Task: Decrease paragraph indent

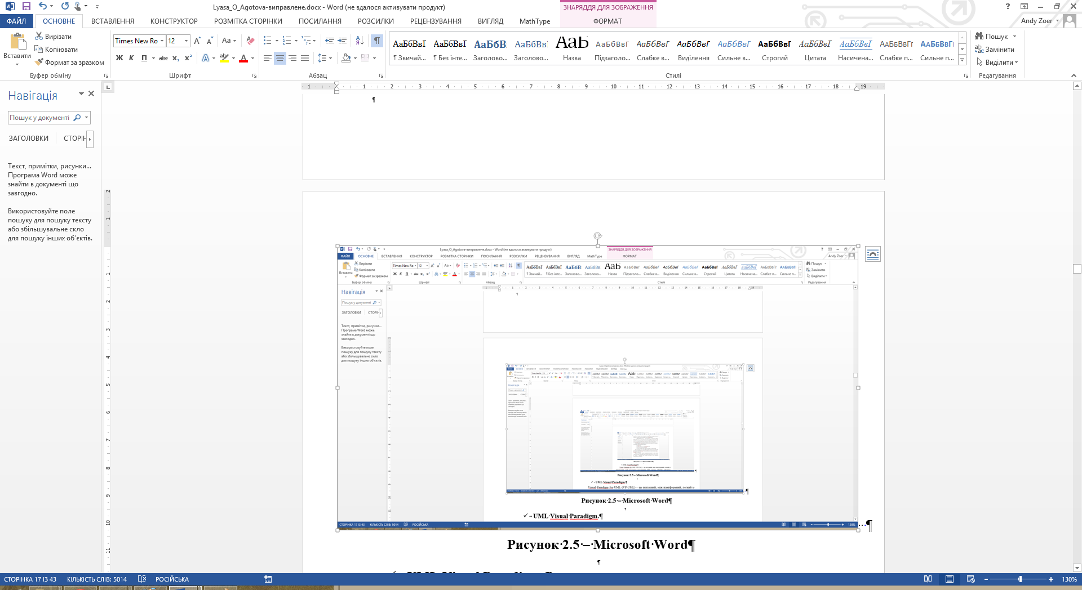Action: (x=330, y=41)
